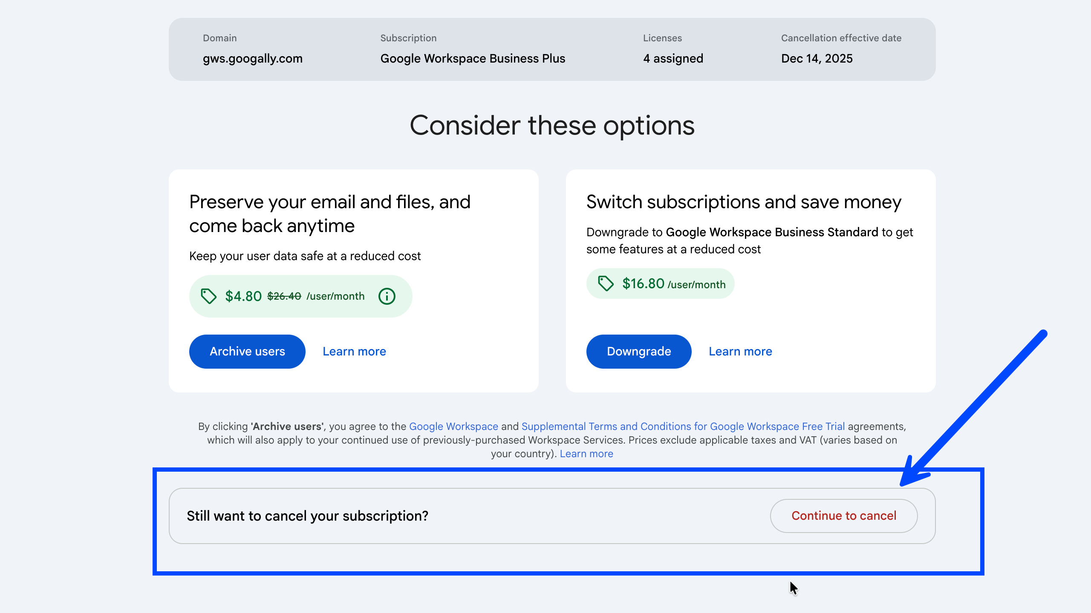Viewport: 1091px width, 613px height.
Task: Click Still want to cancel your subscription text
Action: (x=307, y=516)
